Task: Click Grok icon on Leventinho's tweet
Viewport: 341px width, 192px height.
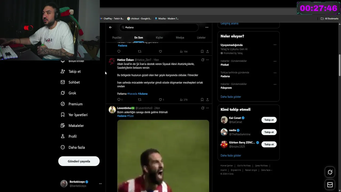Action: pos(203,108)
